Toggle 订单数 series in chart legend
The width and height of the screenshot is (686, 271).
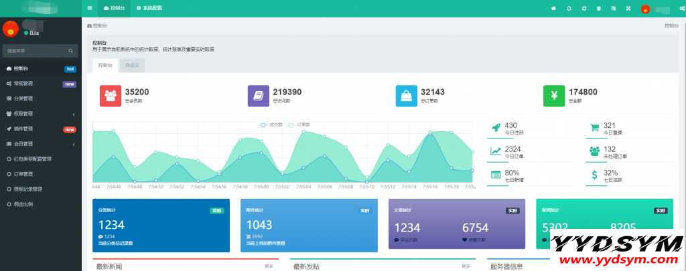pyautogui.click(x=299, y=124)
